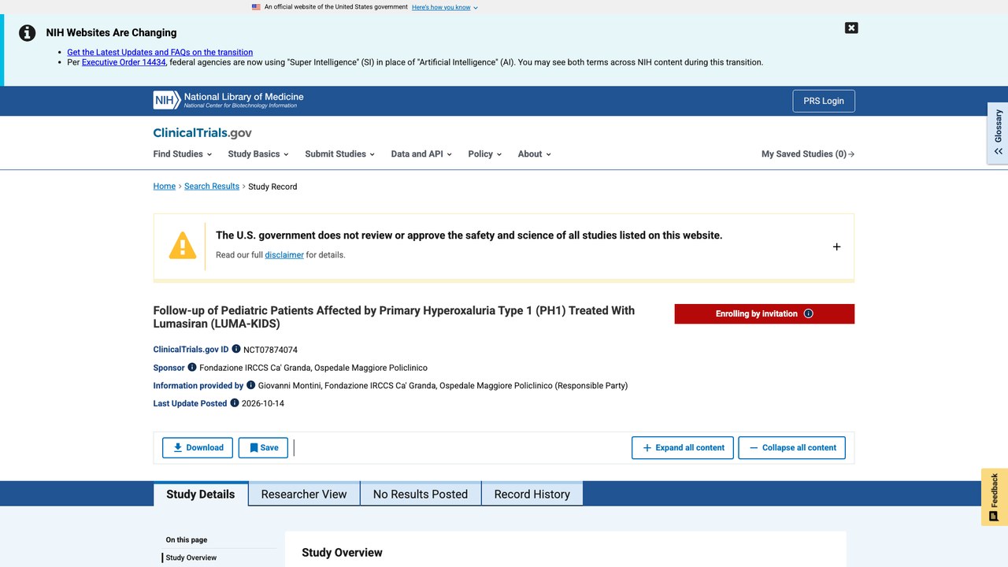1008x567 pixels.
Task: Open the Glossary side panel
Action: pos(998,132)
